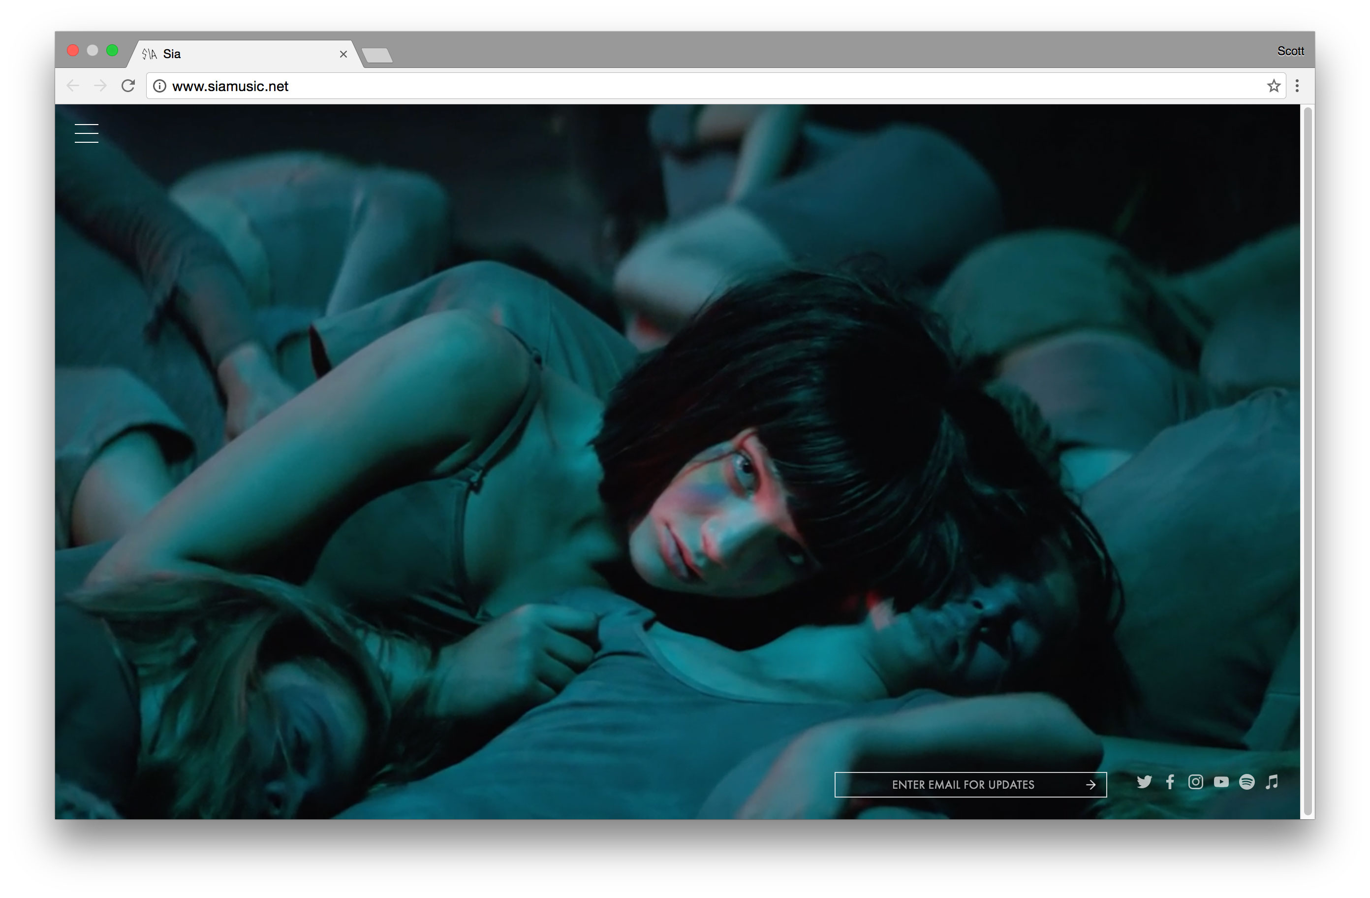The height and width of the screenshot is (898, 1370).
Task: Close the browser window with red button
Action: tap(73, 51)
